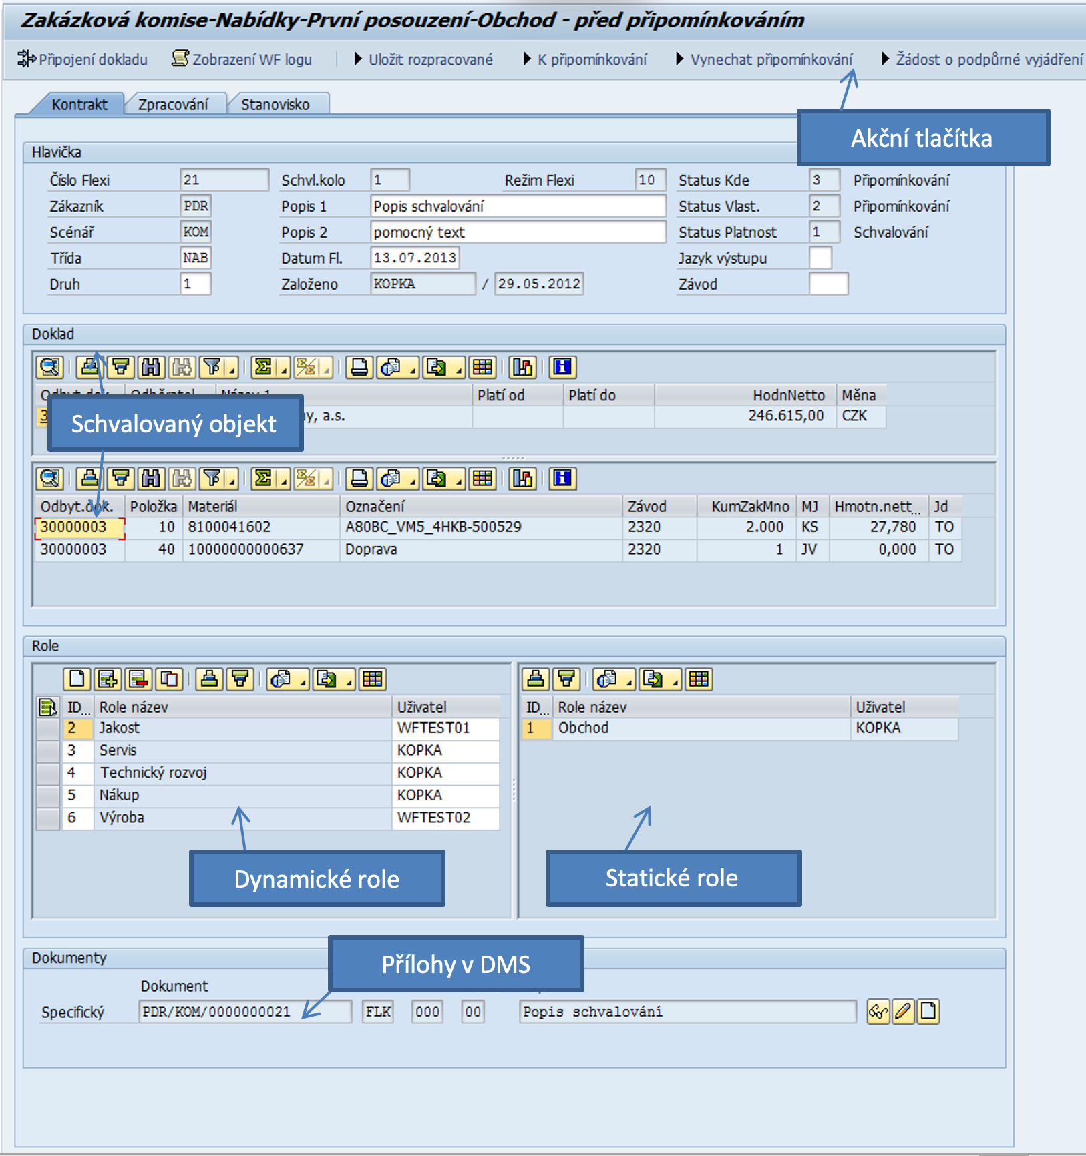Image resolution: width=1086 pixels, height=1156 pixels.
Task: Sort ascending in the items table toolbar
Action: coord(90,478)
